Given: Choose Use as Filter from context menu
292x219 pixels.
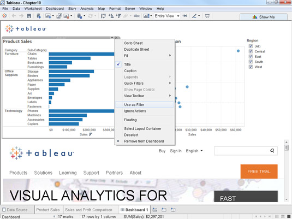Looking at the screenshot, I should pos(145,104).
